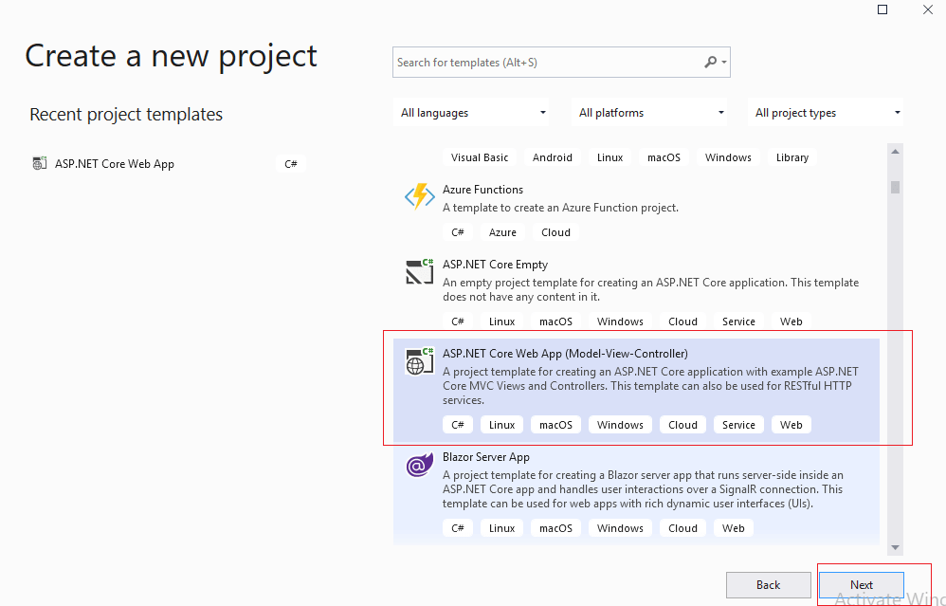Click the scrollbar down arrow
The image size is (946, 606).
(x=894, y=547)
